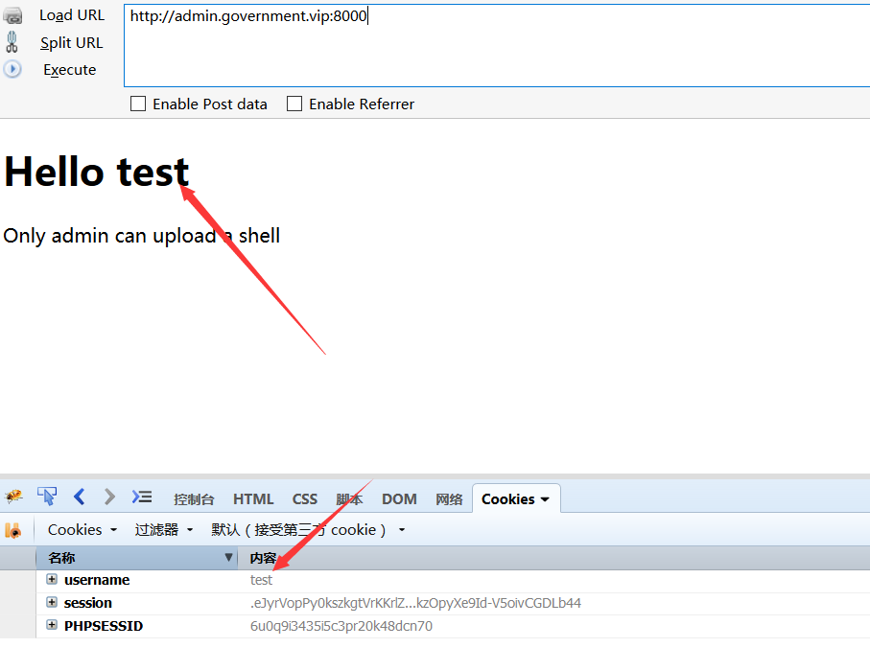Switch to the 网络 tab
Screen dimensions: 870x671
(449, 499)
